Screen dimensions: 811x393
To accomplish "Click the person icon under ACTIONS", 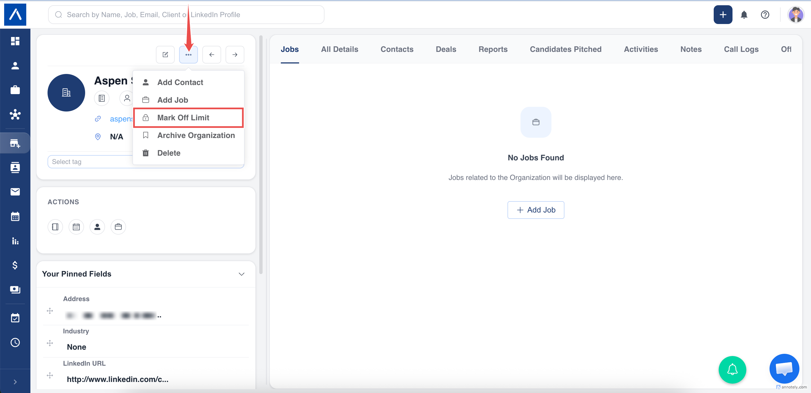I will point(97,227).
